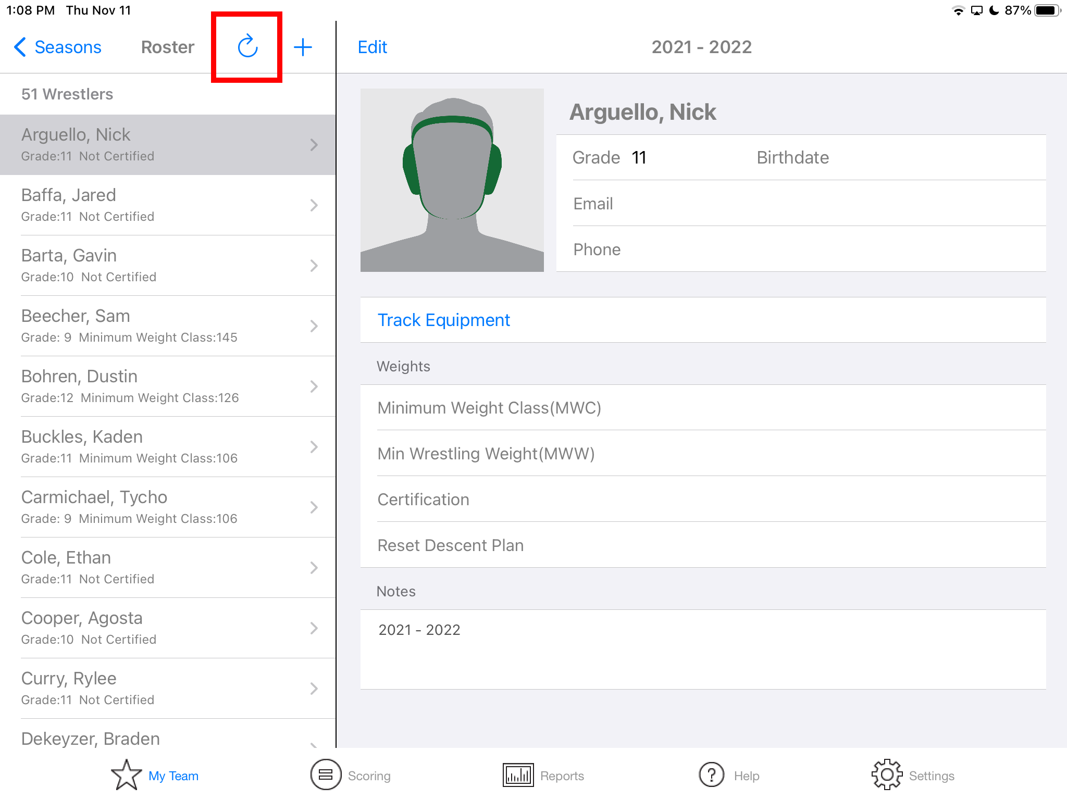Go back using the Seasons arrow

coord(20,47)
